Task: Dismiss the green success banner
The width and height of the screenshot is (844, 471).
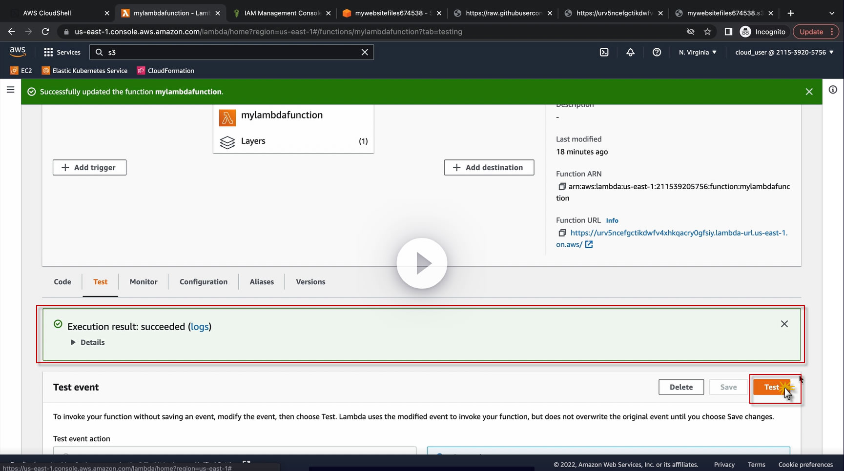Action: click(809, 92)
